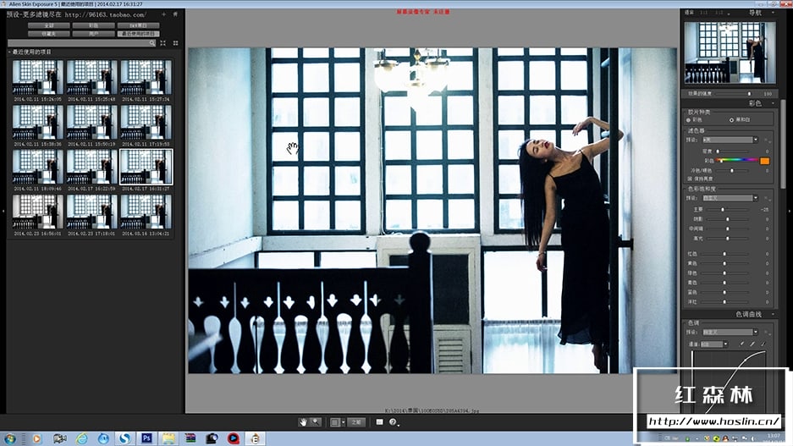Click the expand-all arrows icon beside search

coord(162,43)
